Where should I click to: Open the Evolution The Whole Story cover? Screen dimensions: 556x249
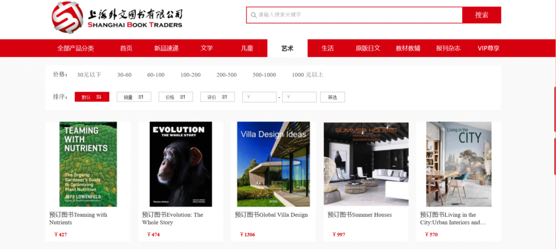point(181,164)
